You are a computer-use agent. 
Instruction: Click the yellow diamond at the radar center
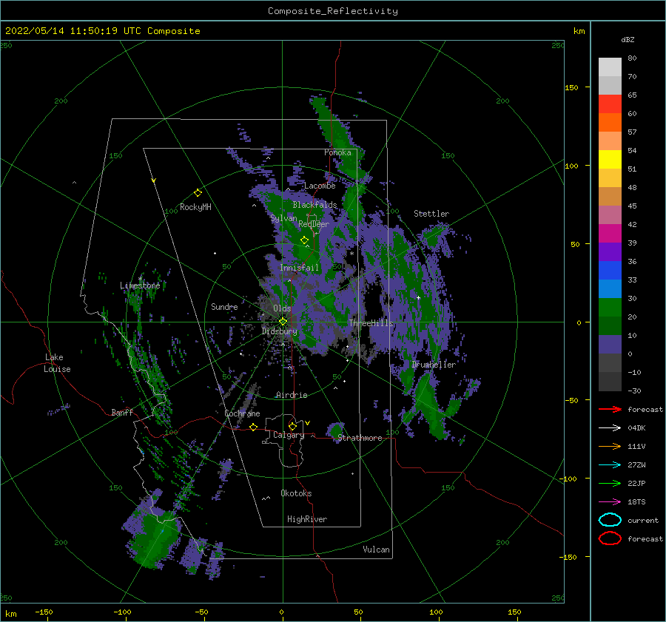[283, 322]
